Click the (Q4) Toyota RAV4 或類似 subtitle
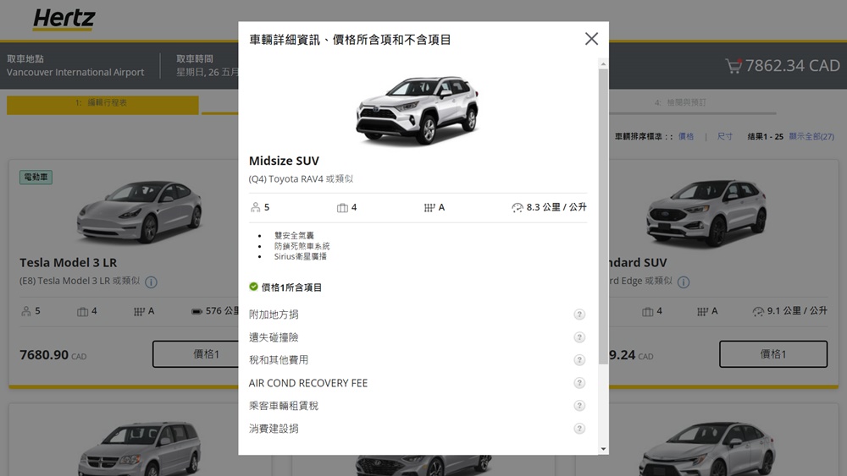847x476 pixels. pyautogui.click(x=301, y=179)
